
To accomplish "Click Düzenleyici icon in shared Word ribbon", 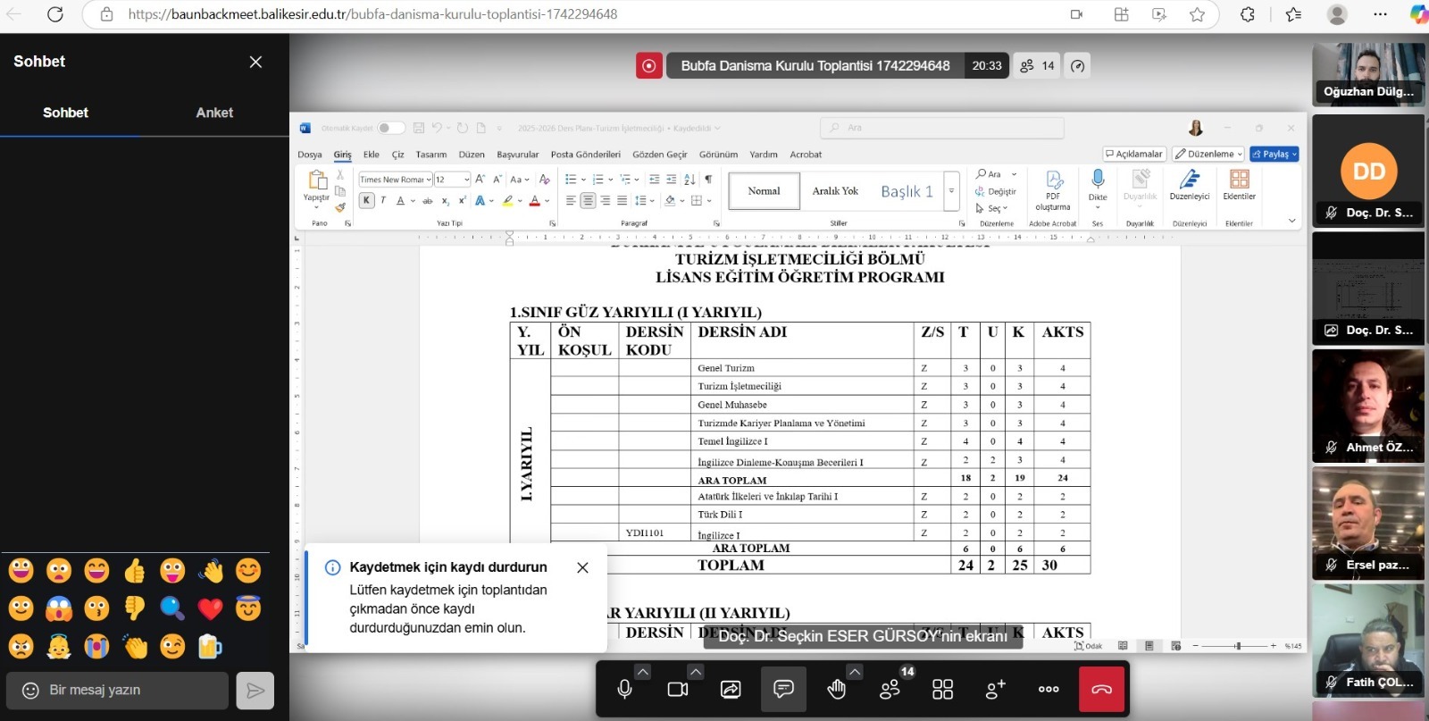I will [1190, 185].
